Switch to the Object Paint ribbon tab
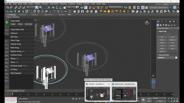The image size is (184, 103). tap(48, 15)
